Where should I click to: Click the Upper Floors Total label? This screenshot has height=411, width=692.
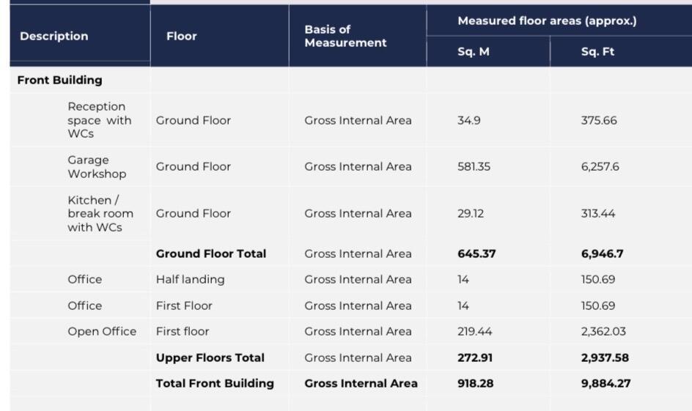[210, 358]
